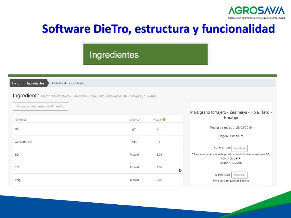Click the % Pef: 0.85 label

click(x=222, y=175)
